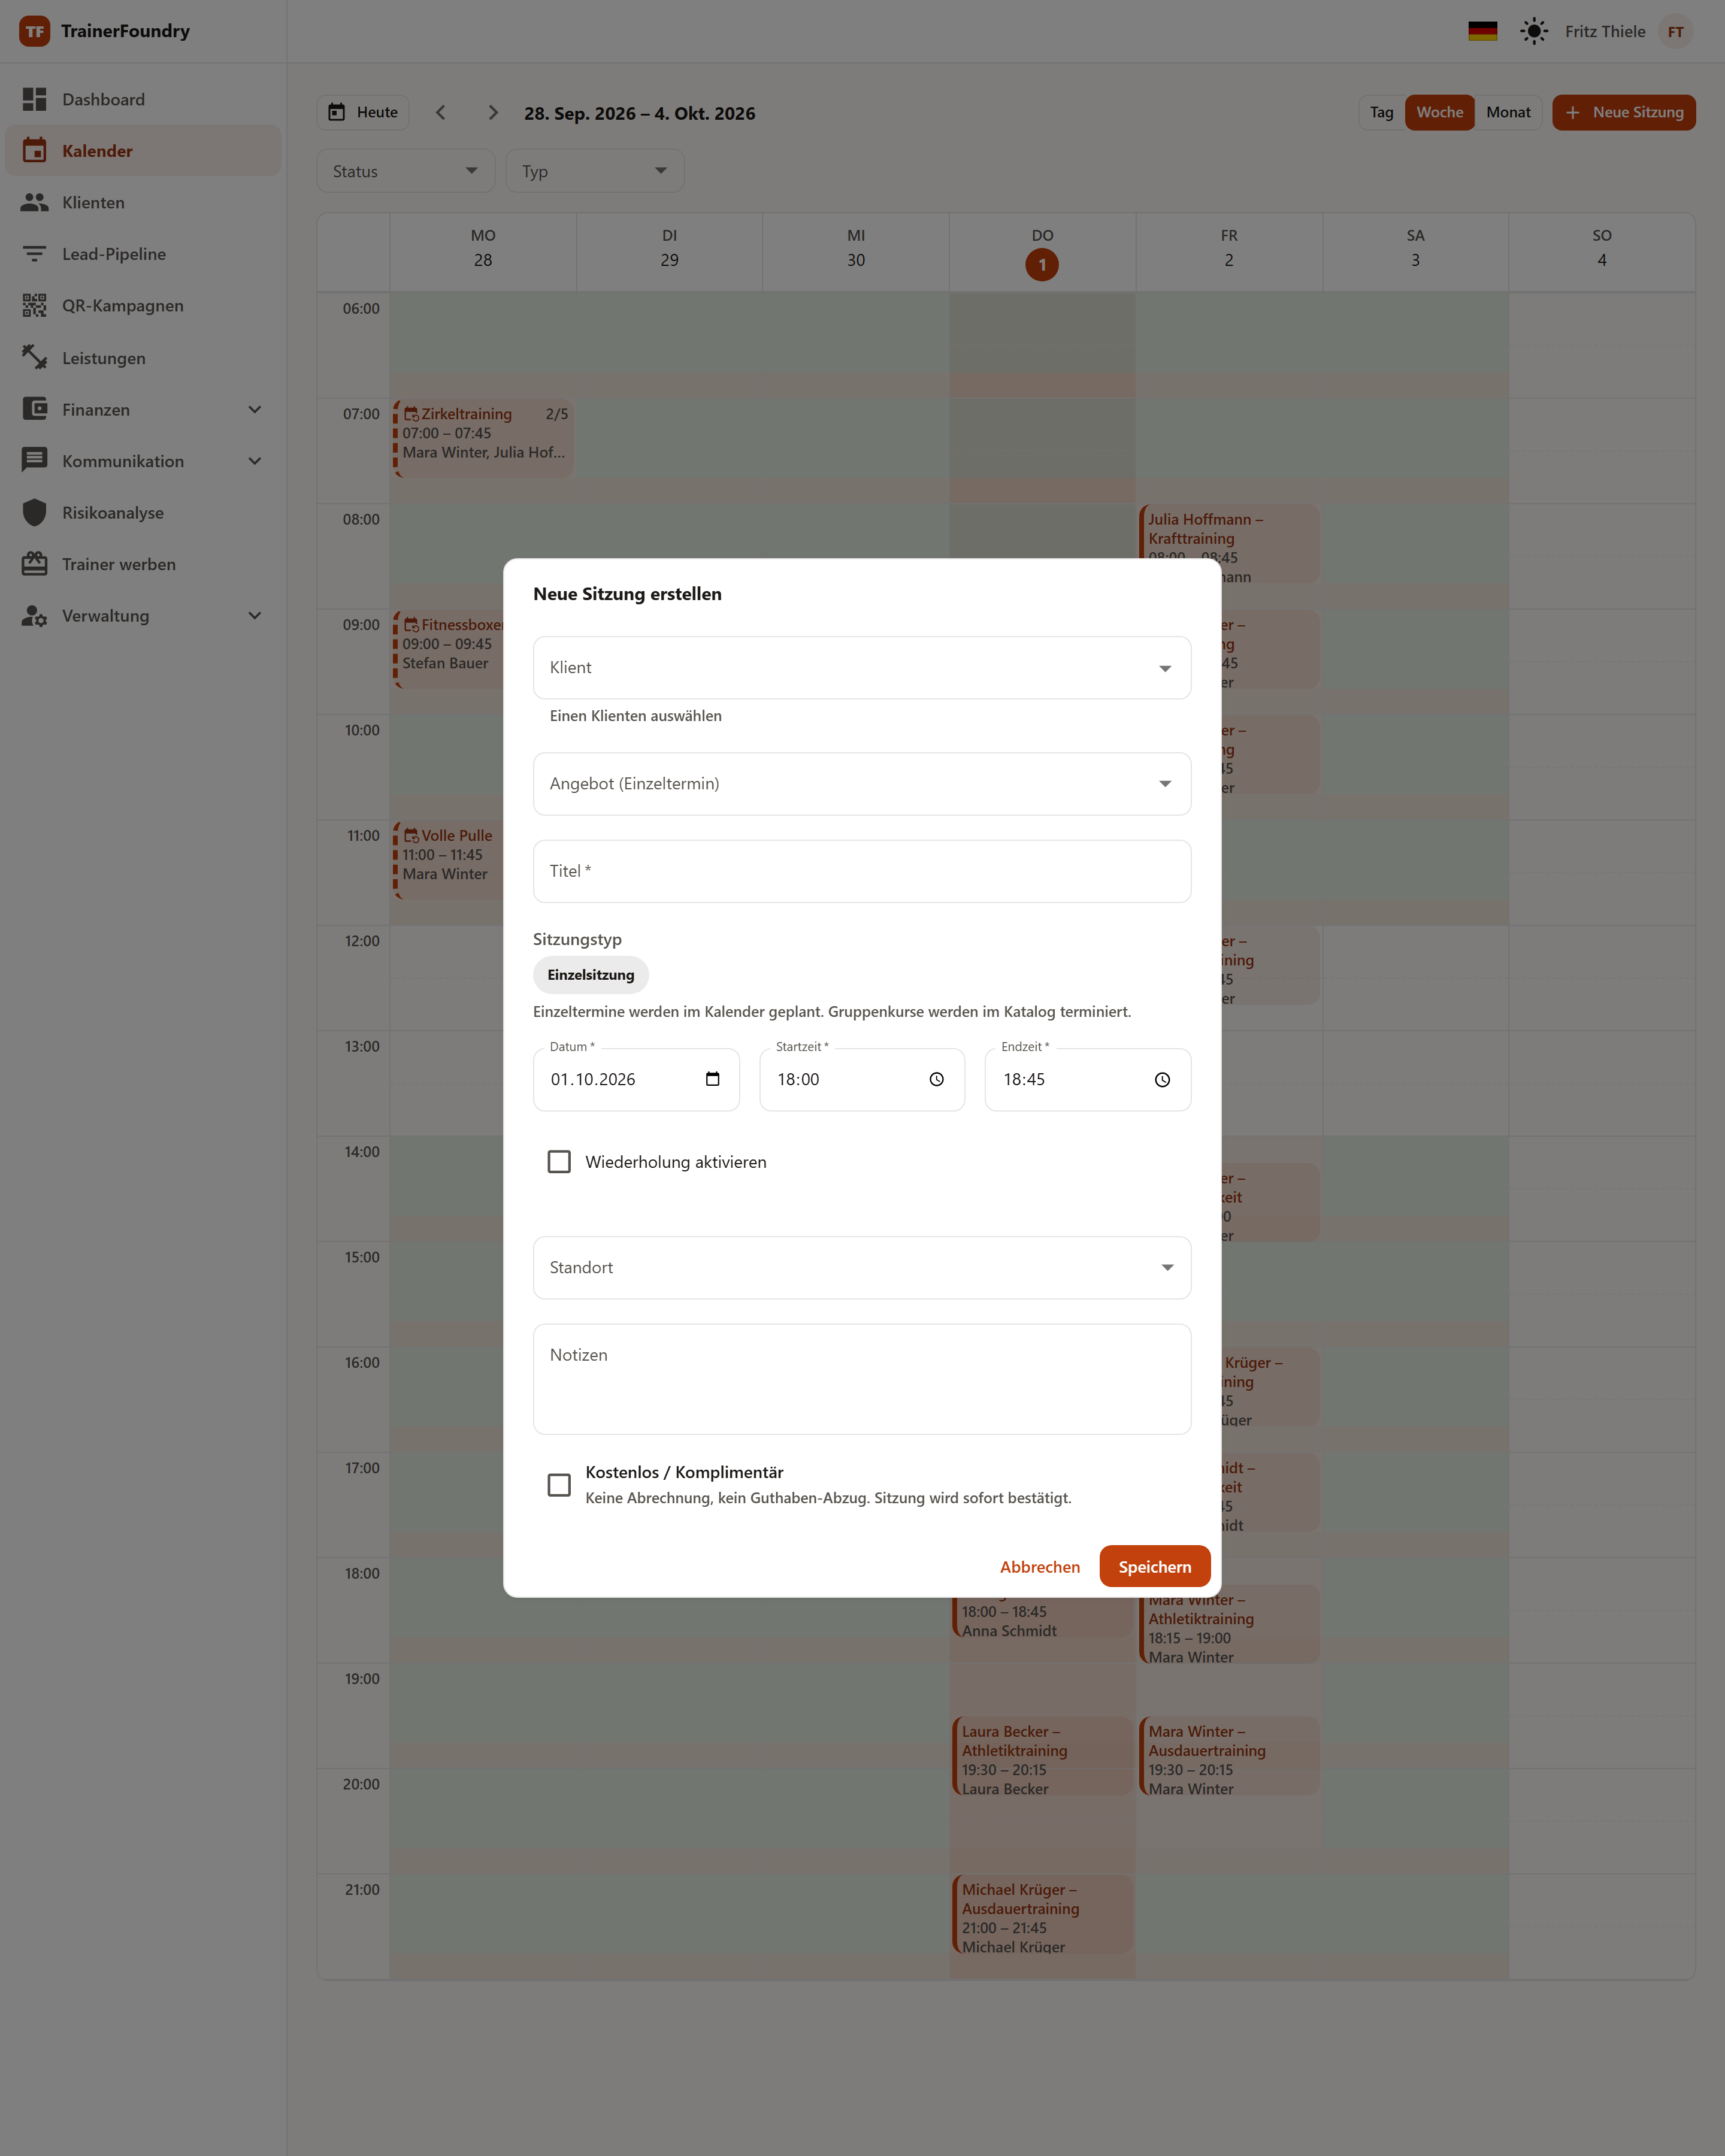The height and width of the screenshot is (2156, 1725).
Task: Go to previous week arrow
Action: coord(441,112)
